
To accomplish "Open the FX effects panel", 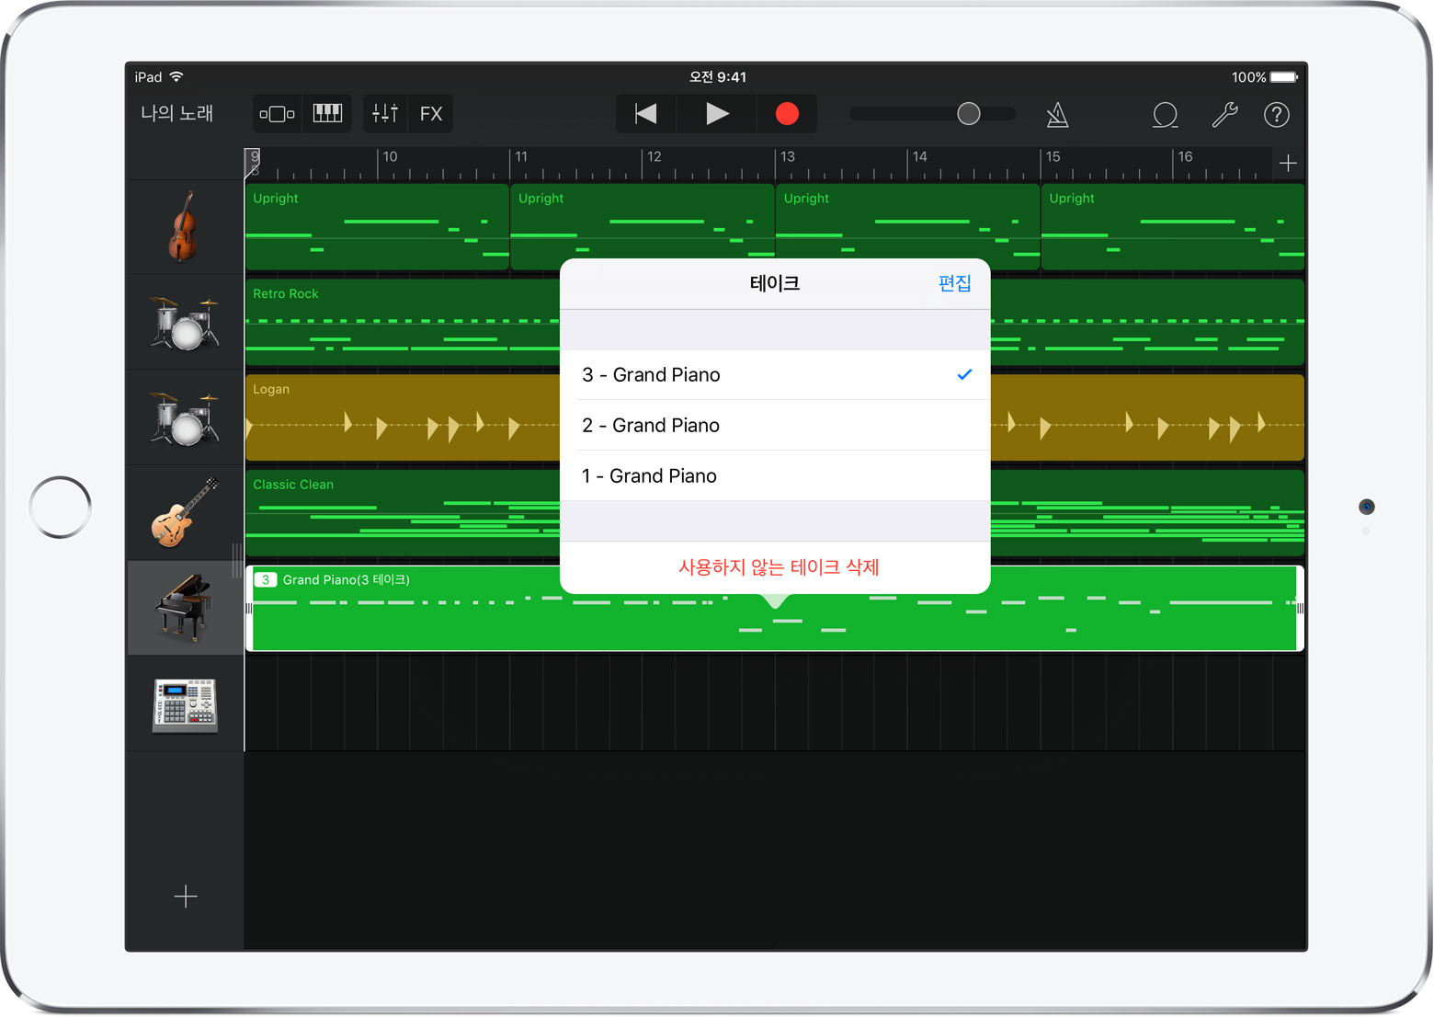I will (x=430, y=113).
